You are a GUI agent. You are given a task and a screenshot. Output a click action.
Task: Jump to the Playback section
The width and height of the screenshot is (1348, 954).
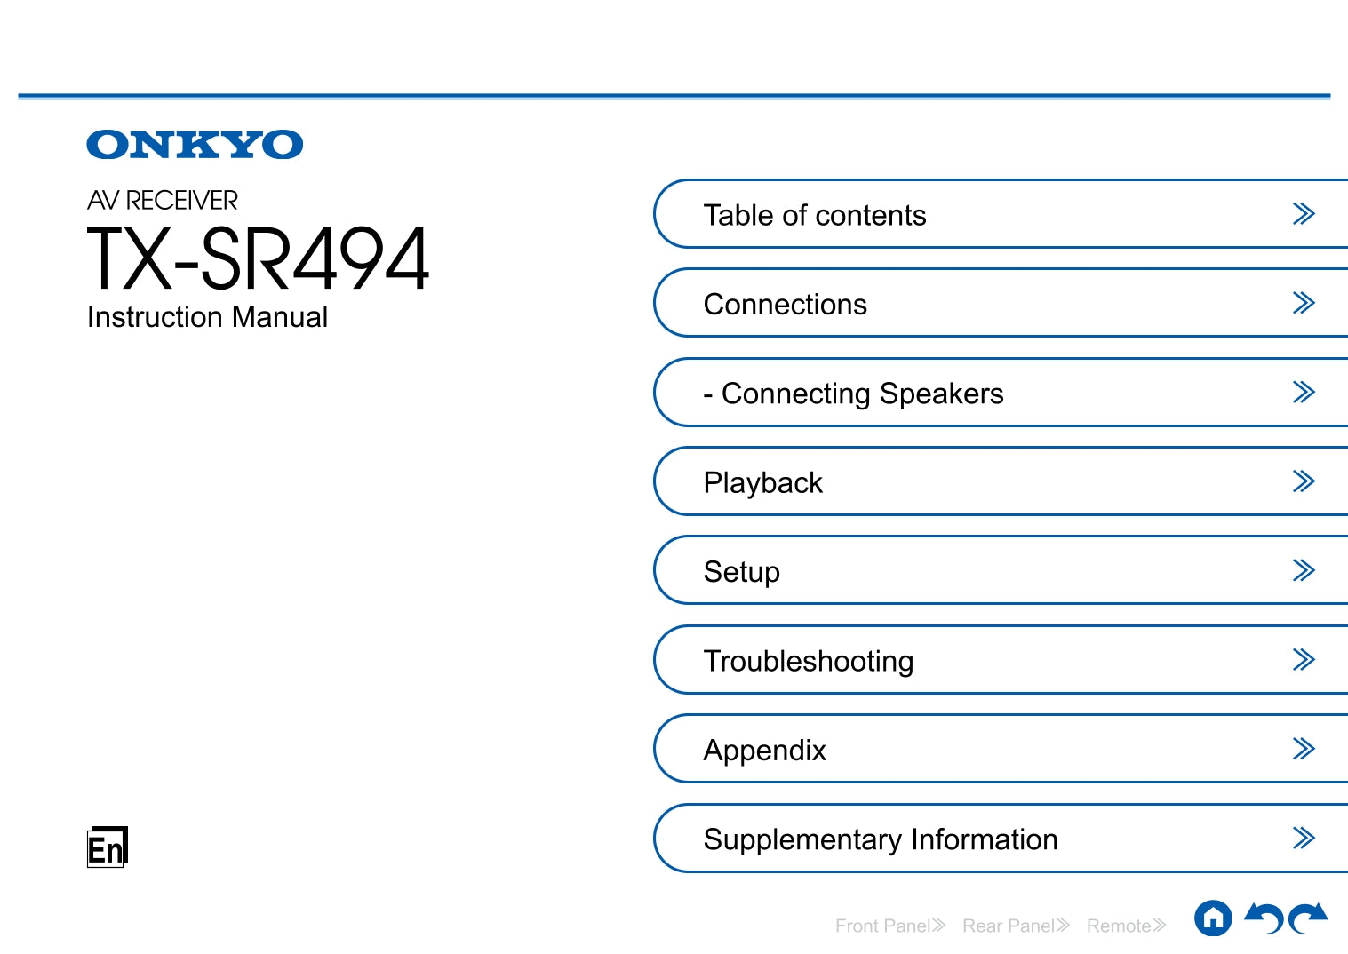click(762, 483)
